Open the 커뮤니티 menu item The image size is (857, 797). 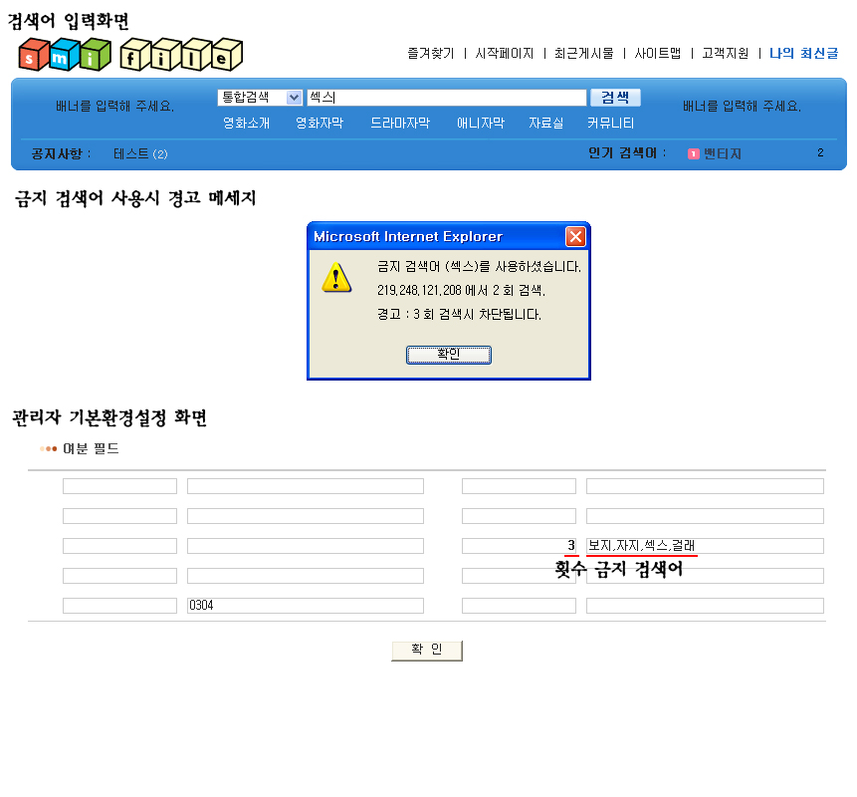tap(610, 124)
